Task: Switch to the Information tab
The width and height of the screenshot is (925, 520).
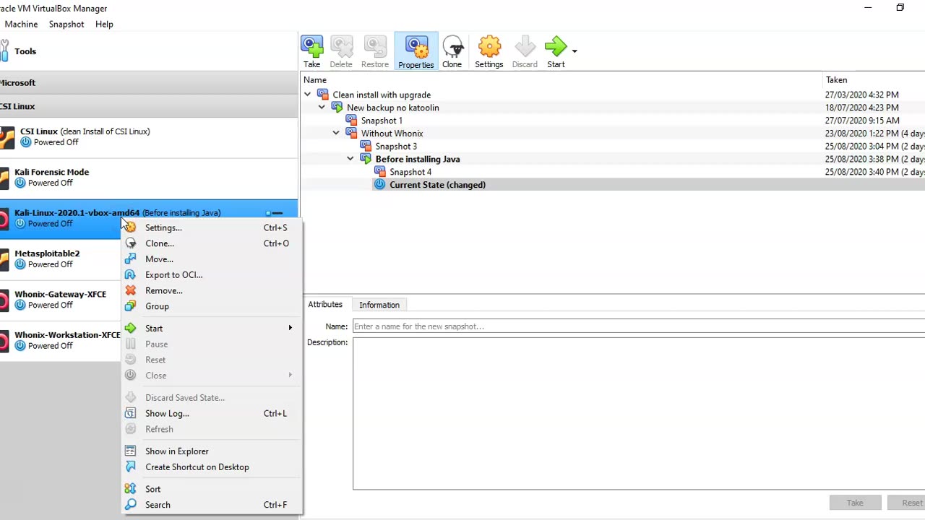Action: click(x=379, y=305)
